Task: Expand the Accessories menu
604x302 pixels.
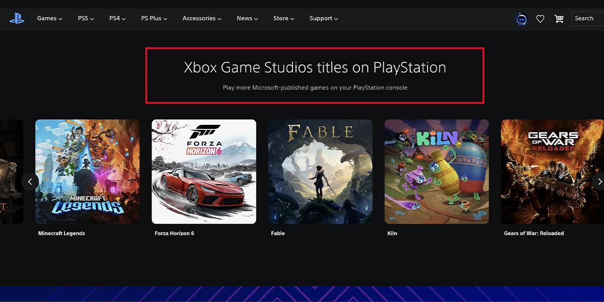Action: (x=202, y=19)
